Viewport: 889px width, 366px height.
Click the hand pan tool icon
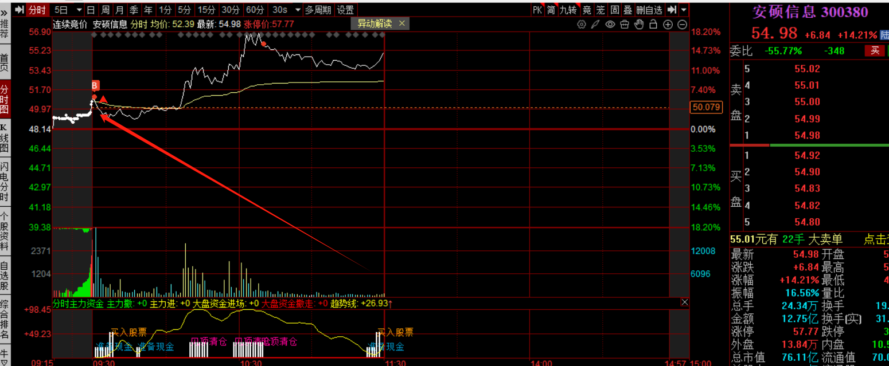(x=639, y=24)
